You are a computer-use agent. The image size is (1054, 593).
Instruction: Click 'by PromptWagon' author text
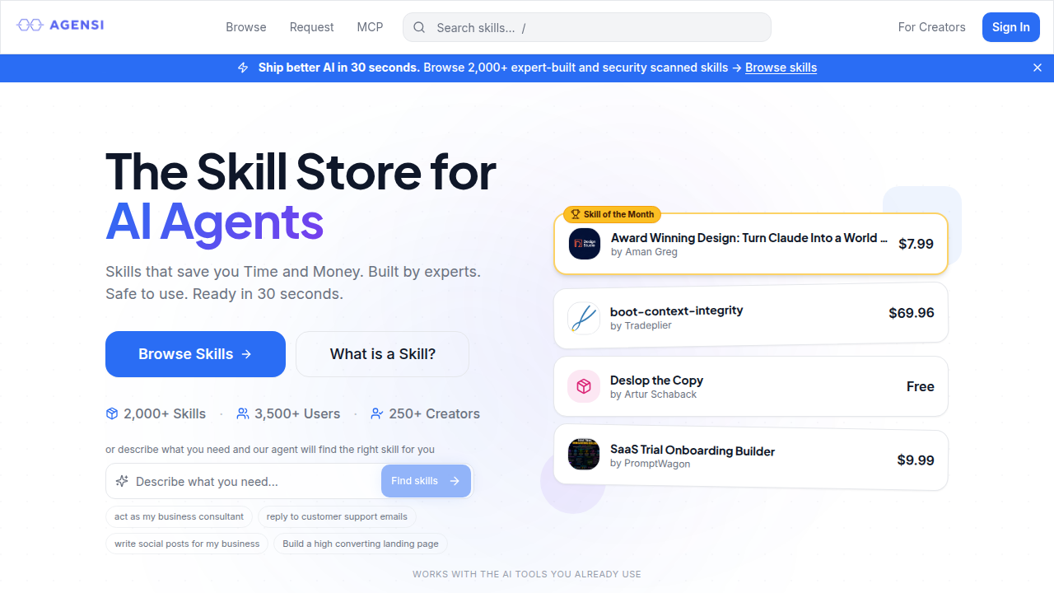click(x=650, y=464)
